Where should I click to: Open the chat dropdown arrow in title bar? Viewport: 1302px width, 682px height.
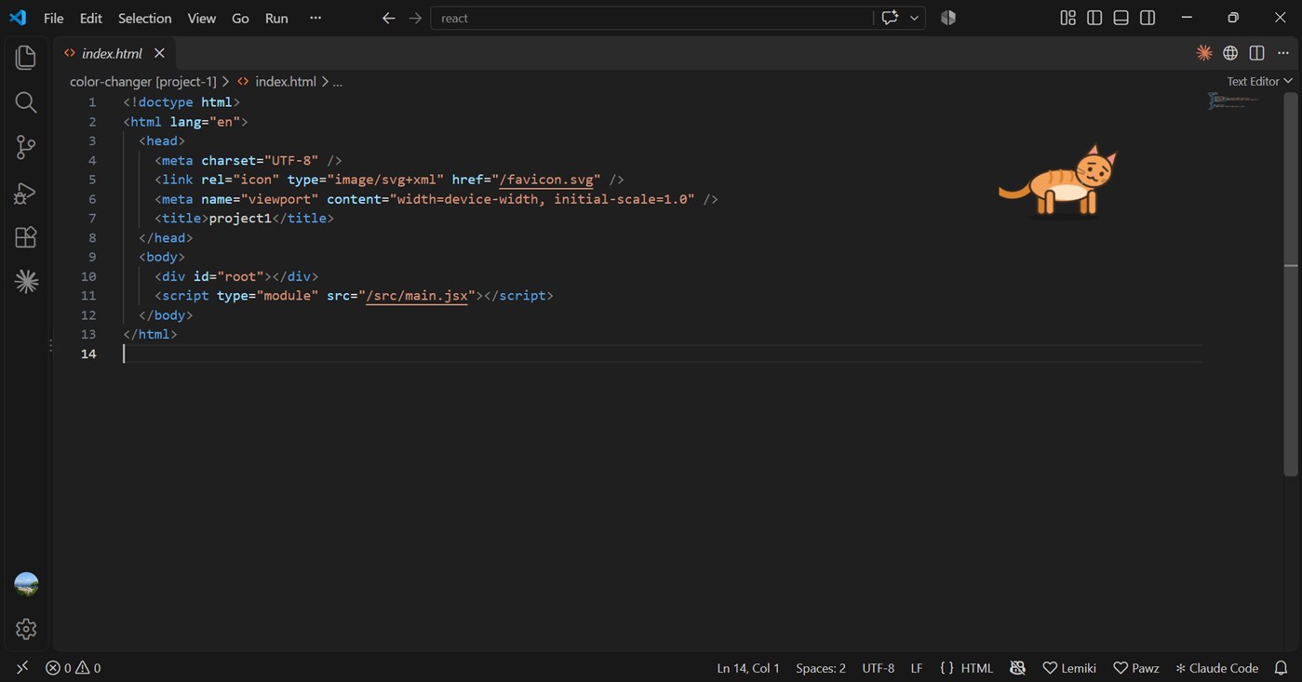(914, 18)
